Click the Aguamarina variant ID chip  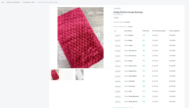(118, 71)
